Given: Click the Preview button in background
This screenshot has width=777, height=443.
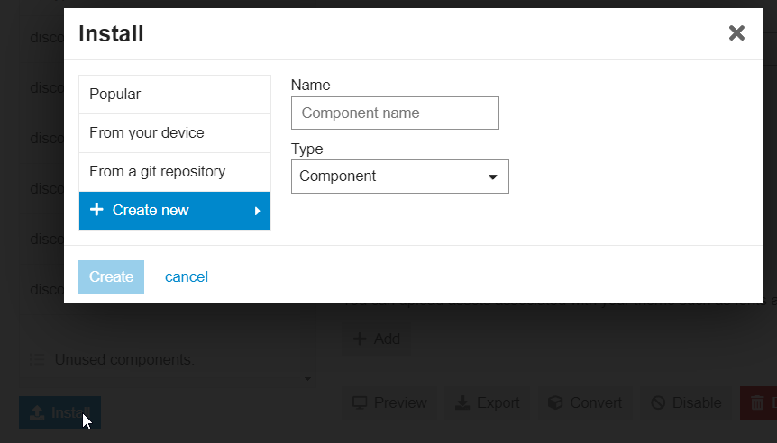Looking at the screenshot, I should point(389,402).
